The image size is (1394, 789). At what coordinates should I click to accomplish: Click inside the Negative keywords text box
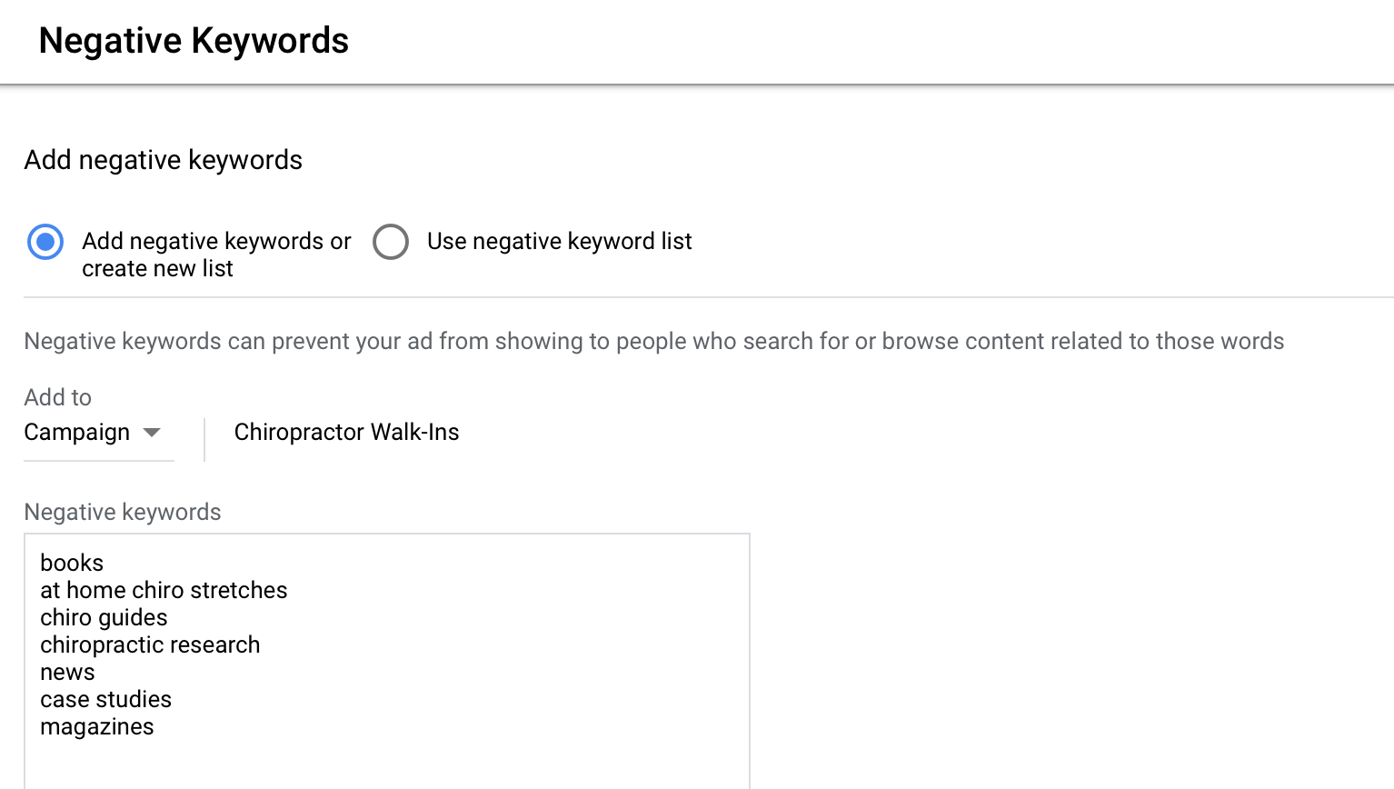click(386, 664)
